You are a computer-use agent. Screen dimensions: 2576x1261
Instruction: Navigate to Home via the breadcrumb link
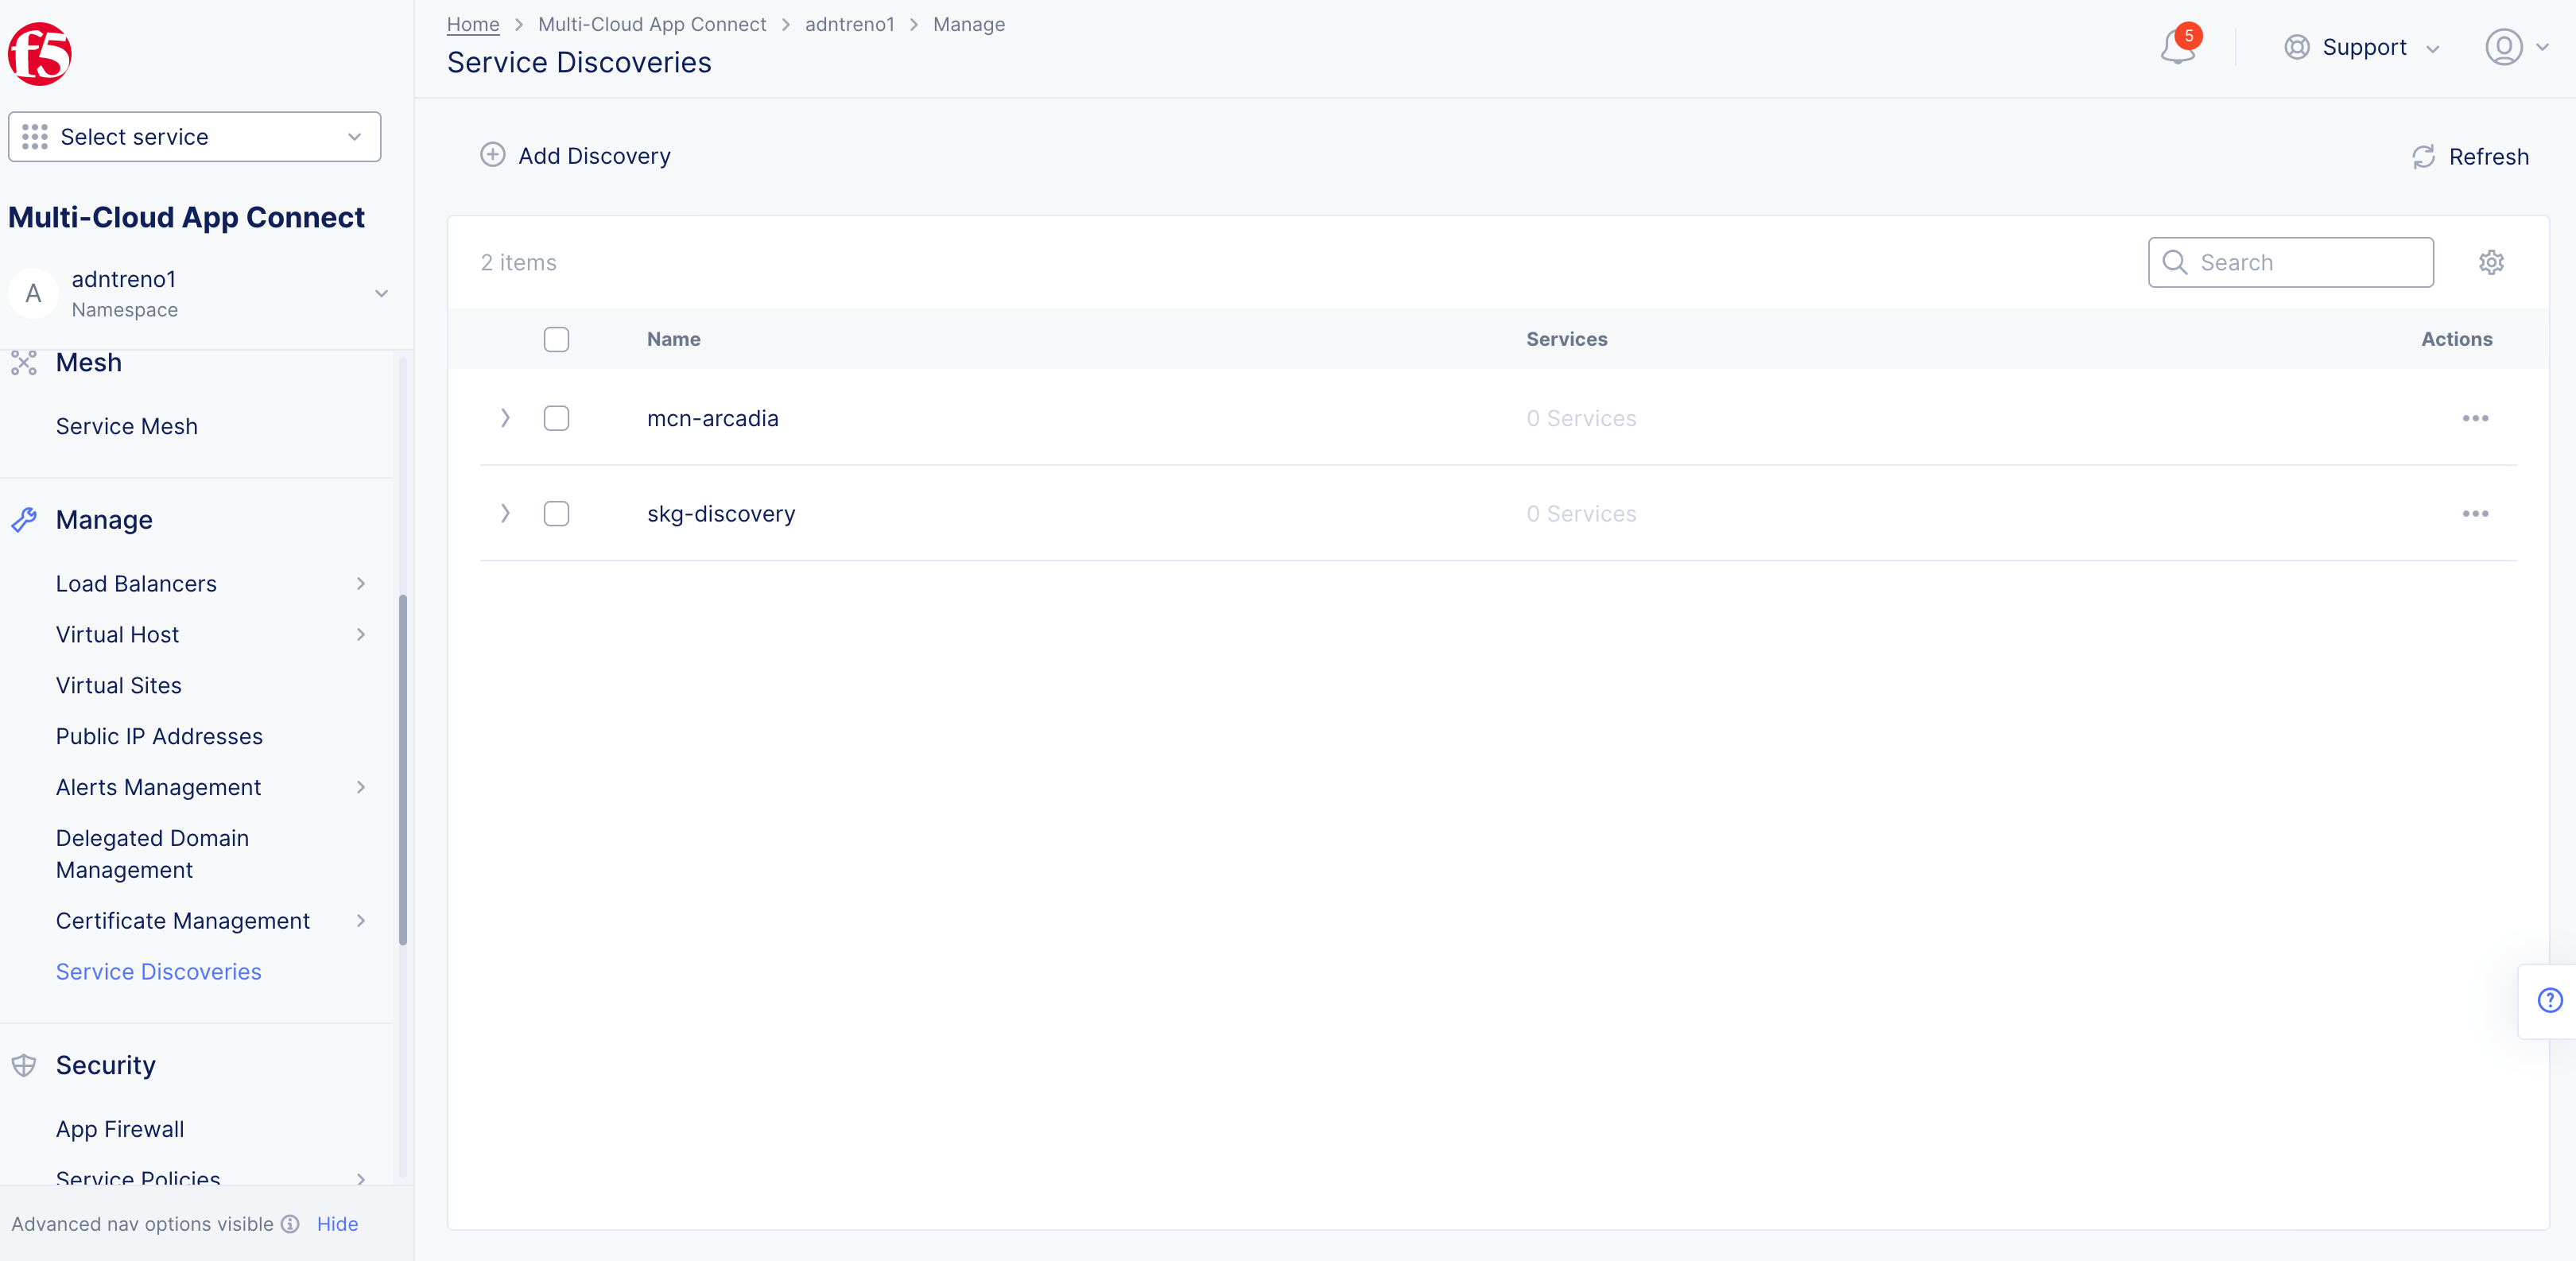[x=472, y=24]
